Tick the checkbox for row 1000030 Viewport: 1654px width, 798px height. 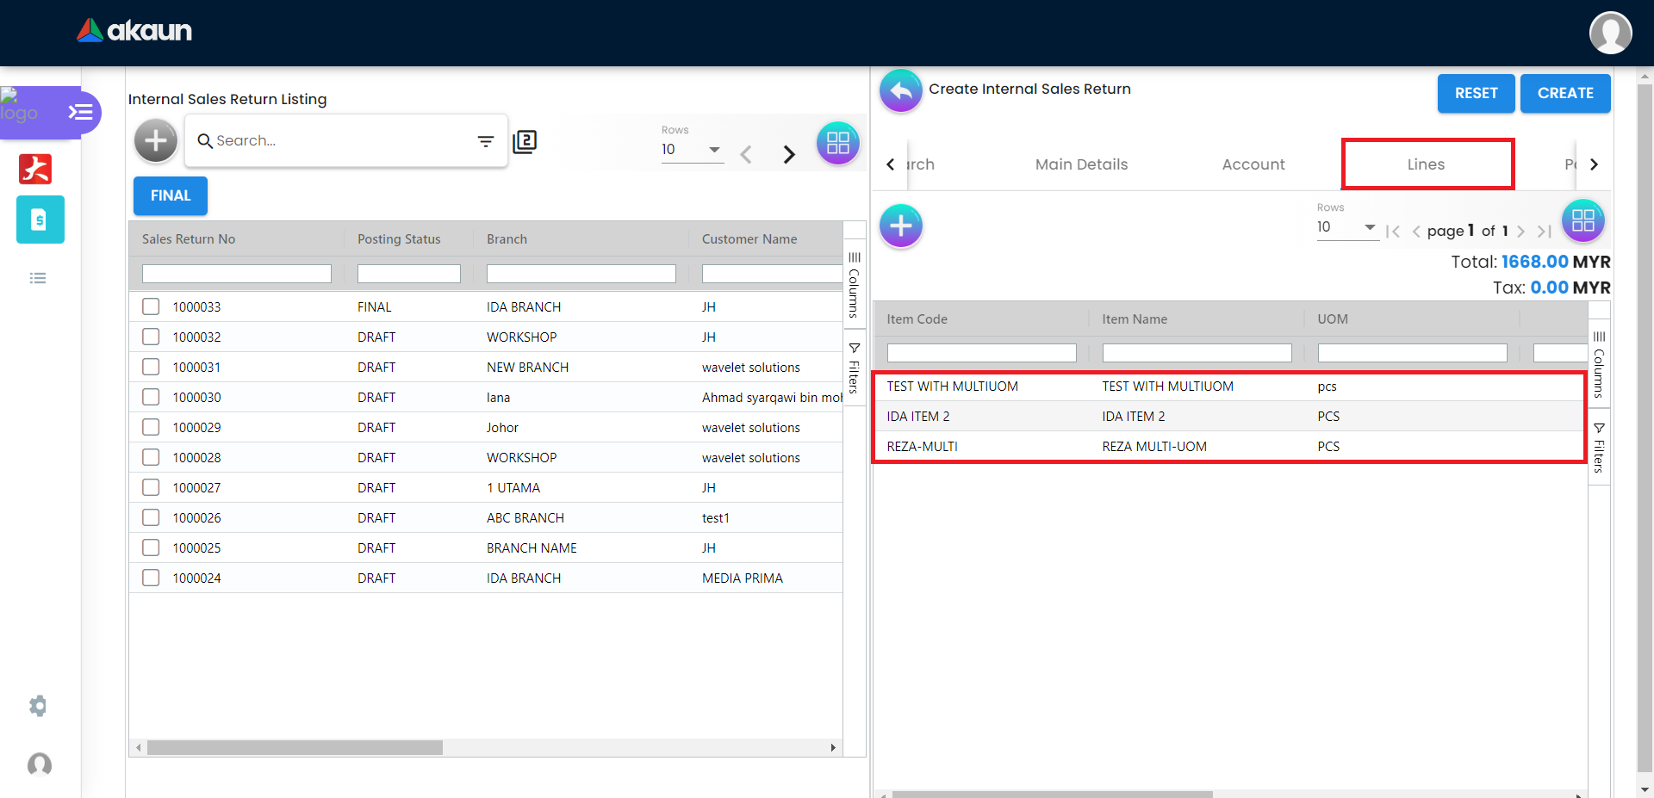click(x=151, y=397)
